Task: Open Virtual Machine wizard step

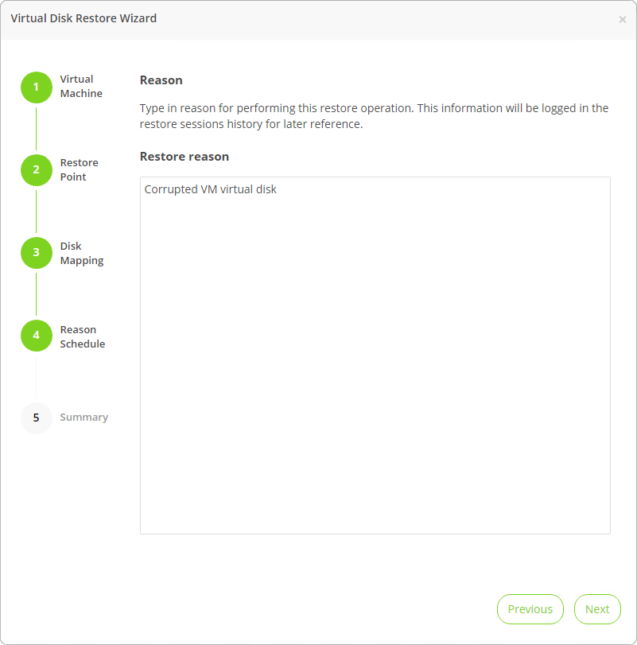Action: click(x=81, y=87)
